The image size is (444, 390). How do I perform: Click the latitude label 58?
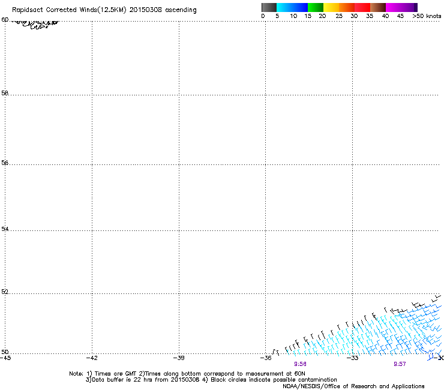(5, 93)
